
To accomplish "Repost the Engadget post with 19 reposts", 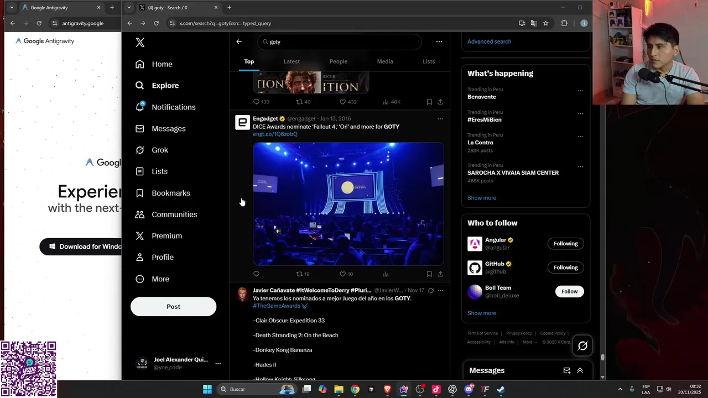I will coord(303,274).
